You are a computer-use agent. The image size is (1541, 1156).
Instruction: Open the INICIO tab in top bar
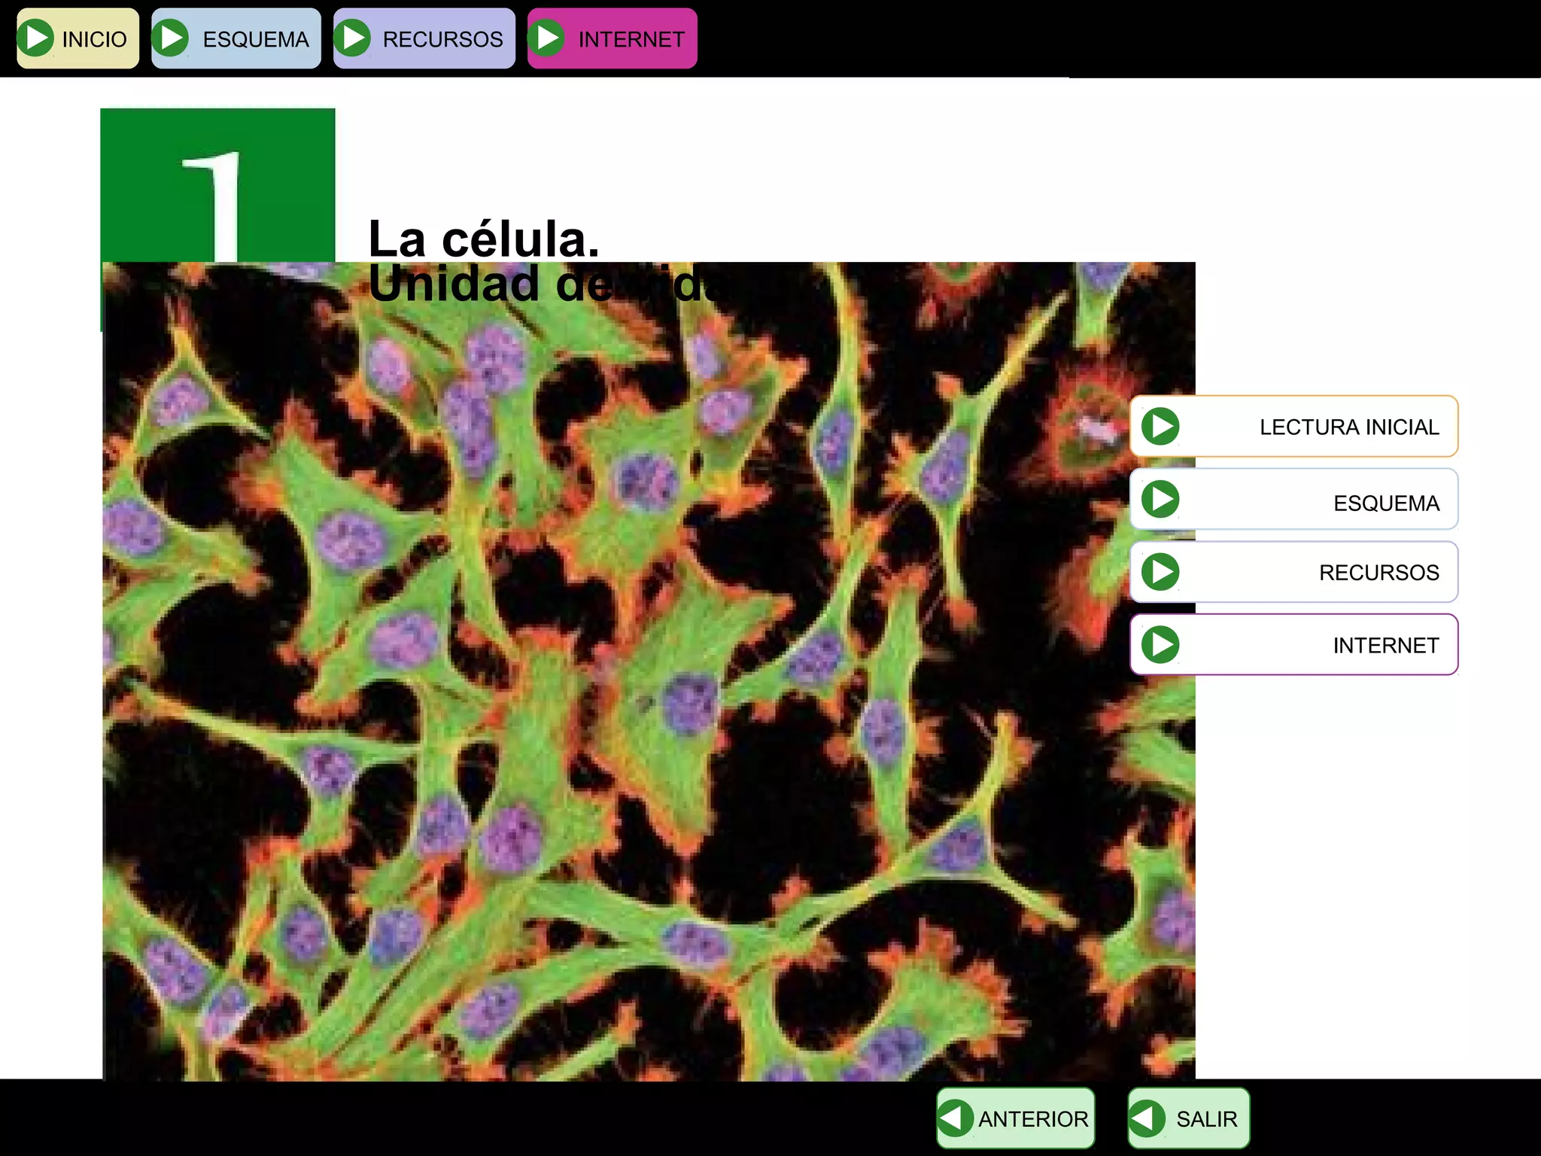[94, 39]
